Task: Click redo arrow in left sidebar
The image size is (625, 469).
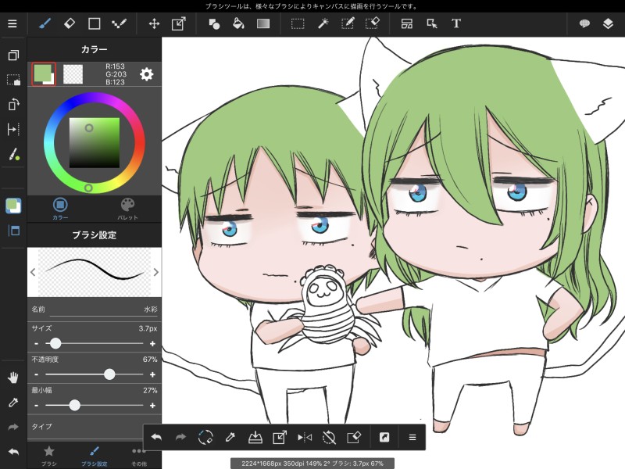Action: tap(13, 427)
